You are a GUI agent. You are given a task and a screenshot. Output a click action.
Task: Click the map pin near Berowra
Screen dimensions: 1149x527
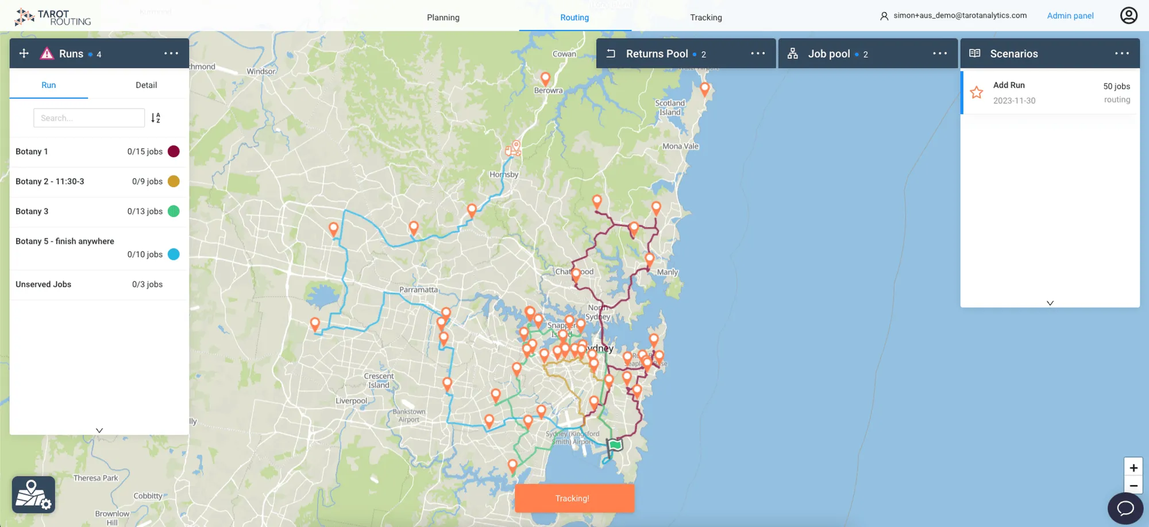click(x=545, y=79)
